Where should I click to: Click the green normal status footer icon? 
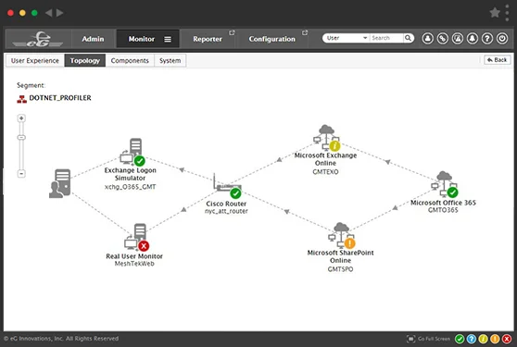(460, 339)
